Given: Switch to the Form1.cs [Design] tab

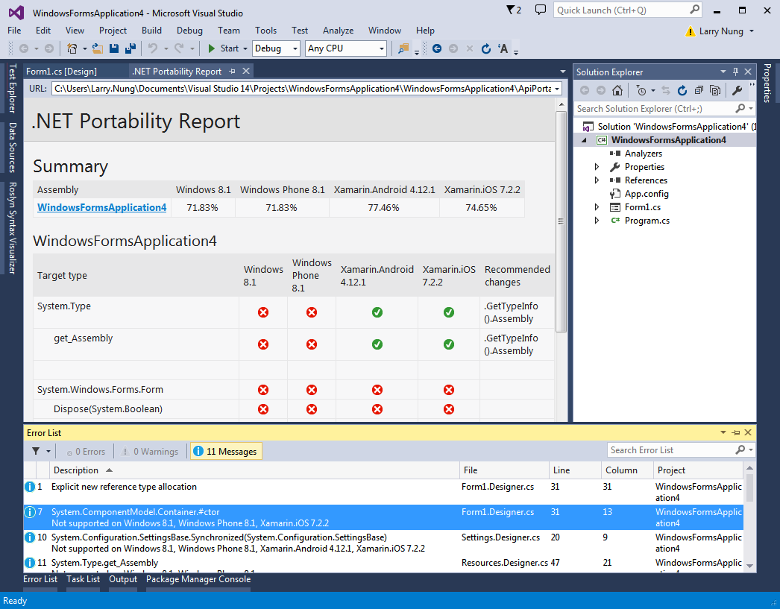Looking at the screenshot, I should [x=62, y=72].
